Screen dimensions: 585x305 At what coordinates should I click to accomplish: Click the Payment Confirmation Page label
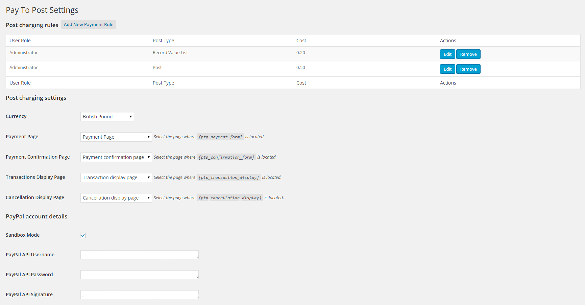coord(38,157)
